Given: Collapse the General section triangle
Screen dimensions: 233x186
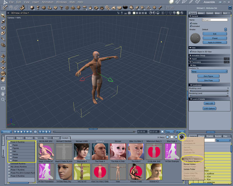Looking at the screenshot, I should [190, 16].
